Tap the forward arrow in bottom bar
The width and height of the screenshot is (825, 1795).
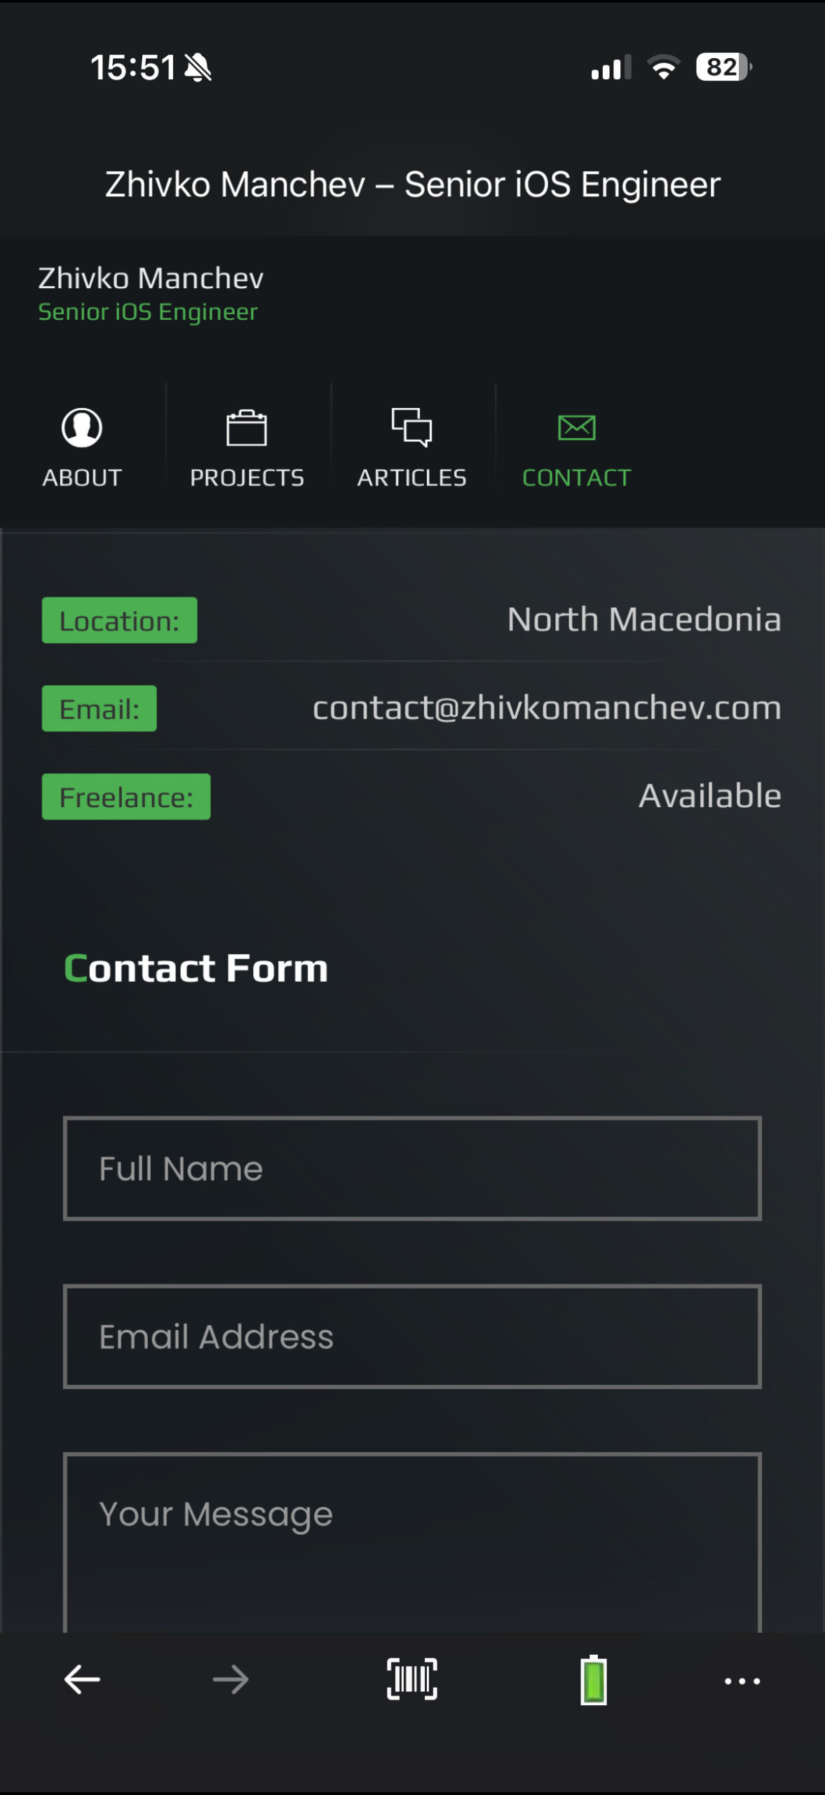[231, 1679]
